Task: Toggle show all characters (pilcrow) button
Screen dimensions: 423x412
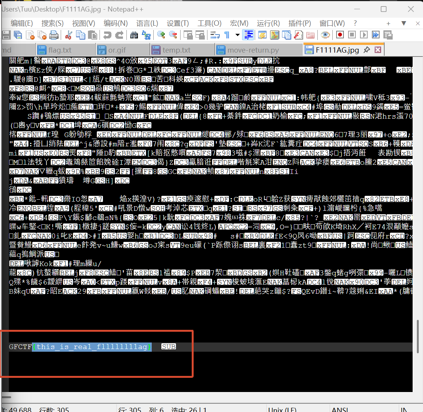Action: tap(227, 35)
